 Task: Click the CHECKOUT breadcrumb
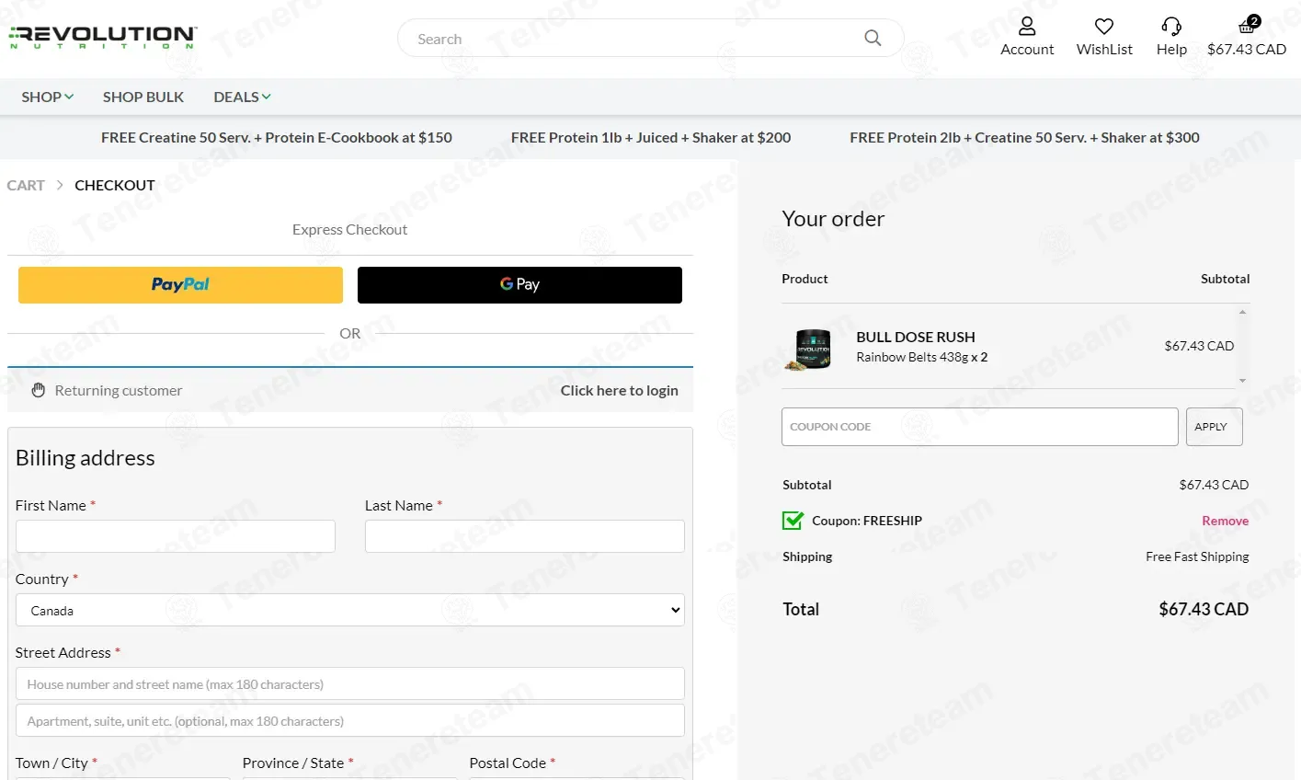pyautogui.click(x=115, y=185)
